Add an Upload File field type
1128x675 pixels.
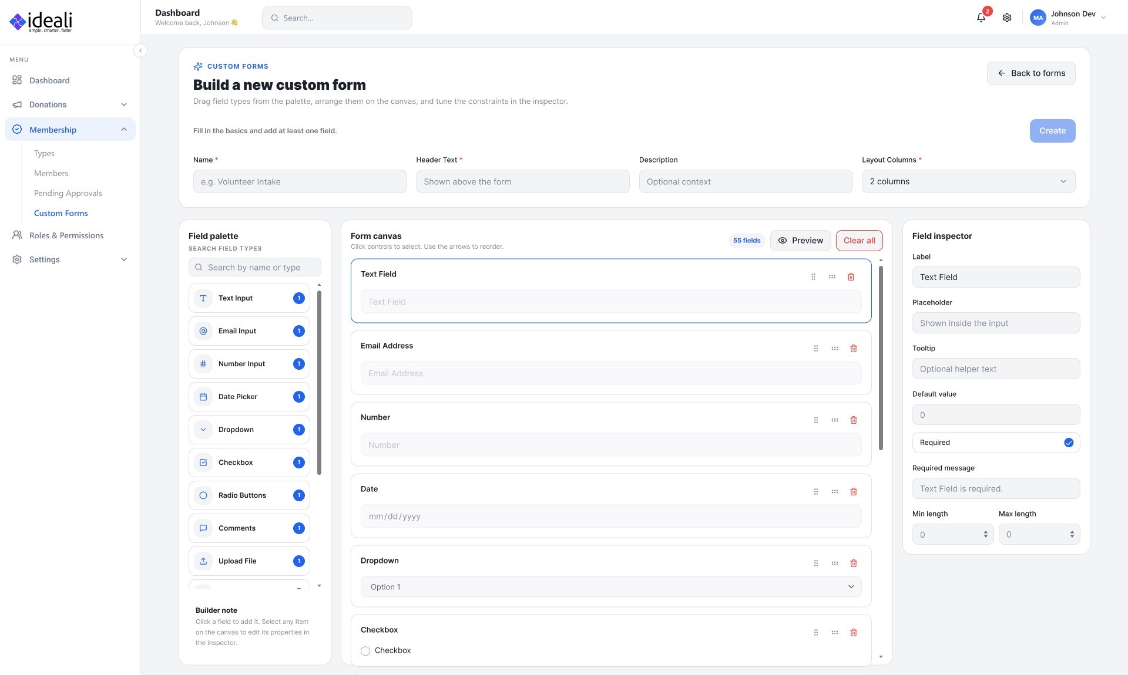(x=249, y=561)
